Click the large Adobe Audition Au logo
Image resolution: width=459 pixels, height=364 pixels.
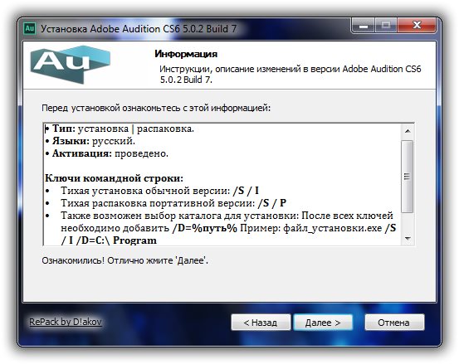[71, 65]
